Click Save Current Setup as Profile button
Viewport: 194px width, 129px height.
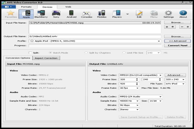(141, 117)
